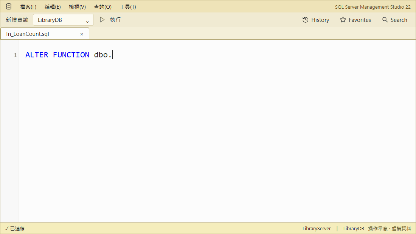Click the 新增查詢 button

pos(17,20)
